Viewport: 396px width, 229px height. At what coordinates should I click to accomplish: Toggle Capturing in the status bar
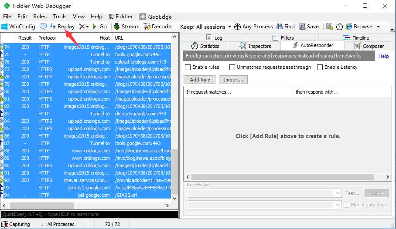point(16,224)
